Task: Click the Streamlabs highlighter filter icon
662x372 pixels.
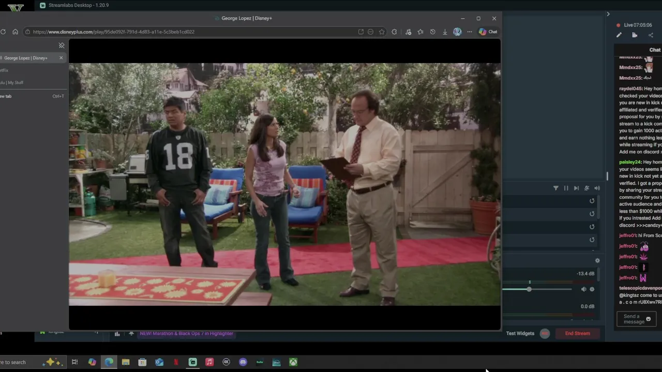Action: coord(556,188)
